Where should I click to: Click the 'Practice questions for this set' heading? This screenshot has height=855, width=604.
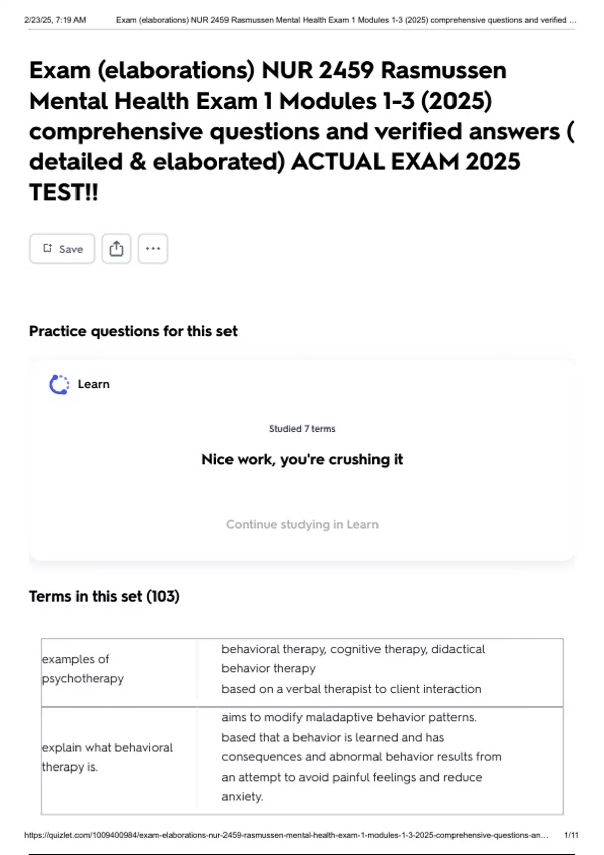133,331
